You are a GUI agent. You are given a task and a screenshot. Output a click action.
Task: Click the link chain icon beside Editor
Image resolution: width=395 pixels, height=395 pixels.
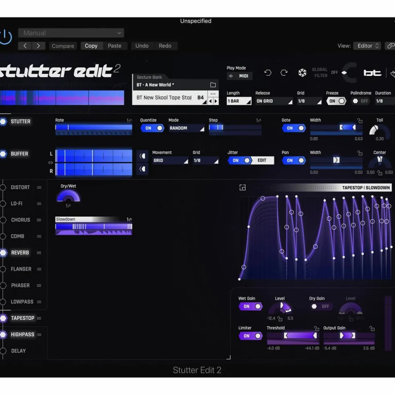(x=391, y=46)
